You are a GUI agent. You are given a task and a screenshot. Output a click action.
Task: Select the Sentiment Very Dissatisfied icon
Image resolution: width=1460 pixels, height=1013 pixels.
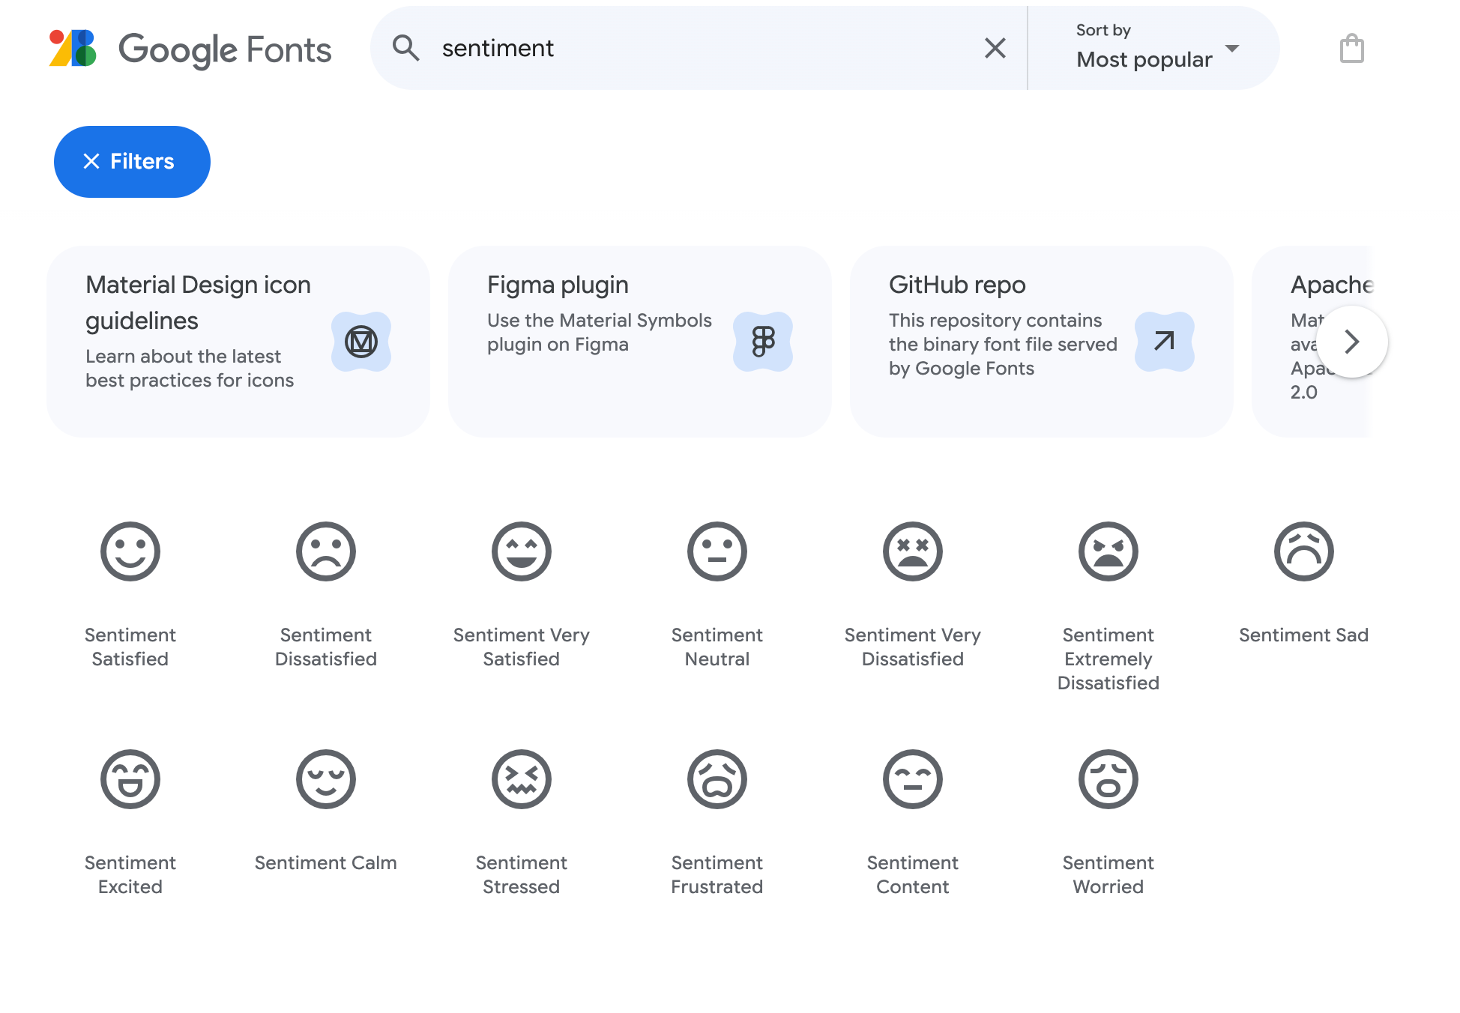click(913, 552)
